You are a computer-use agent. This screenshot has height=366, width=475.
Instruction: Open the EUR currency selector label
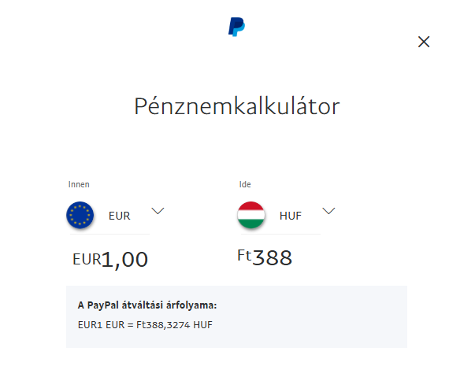(120, 216)
